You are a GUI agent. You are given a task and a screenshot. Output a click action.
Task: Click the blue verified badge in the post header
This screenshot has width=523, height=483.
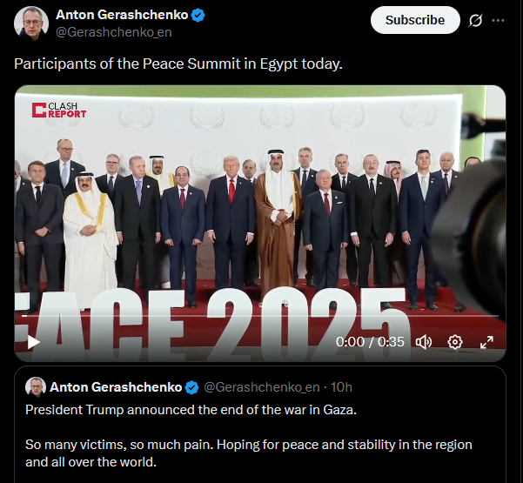tap(198, 16)
